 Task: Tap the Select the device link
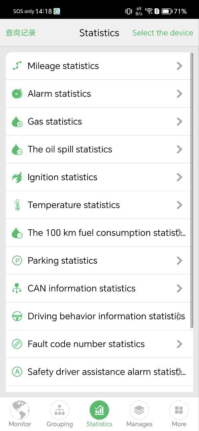(x=163, y=33)
